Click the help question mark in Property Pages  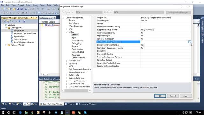pyautogui.click(x=182, y=6)
